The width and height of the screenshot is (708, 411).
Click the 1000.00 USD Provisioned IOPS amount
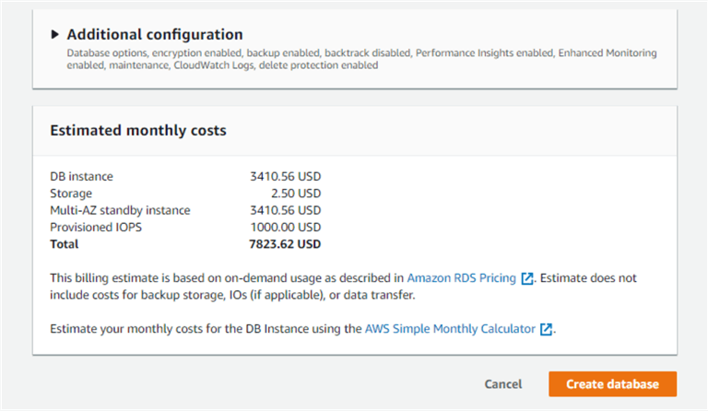point(286,227)
